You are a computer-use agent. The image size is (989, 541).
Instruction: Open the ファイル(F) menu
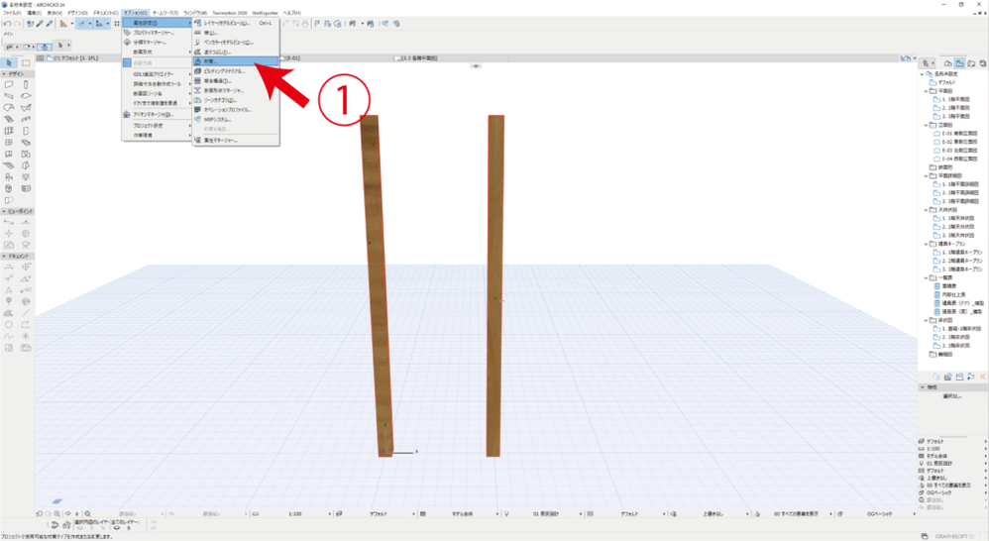(12, 13)
